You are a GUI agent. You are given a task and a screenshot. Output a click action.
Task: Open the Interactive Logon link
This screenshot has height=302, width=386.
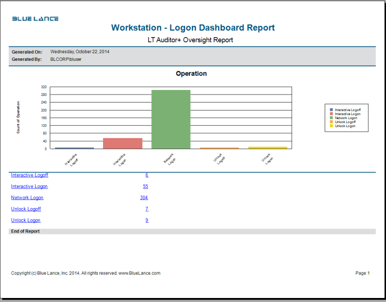tap(29, 186)
